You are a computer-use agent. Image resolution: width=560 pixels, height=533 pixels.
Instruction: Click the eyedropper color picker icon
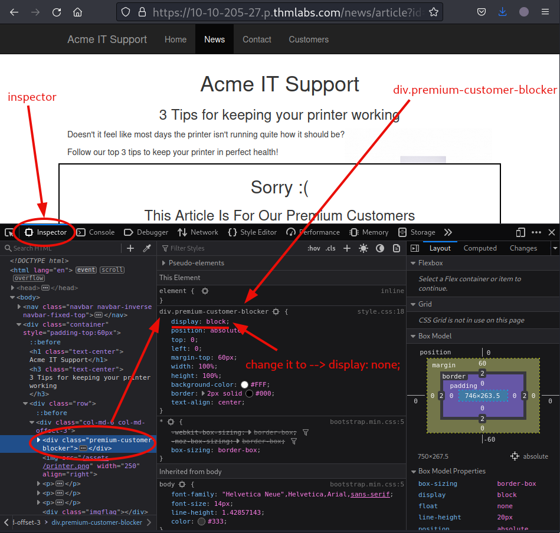[x=148, y=248]
